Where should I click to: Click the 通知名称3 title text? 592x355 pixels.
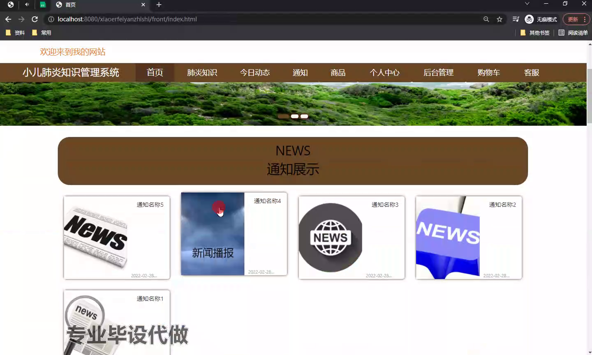pos(385,205)
